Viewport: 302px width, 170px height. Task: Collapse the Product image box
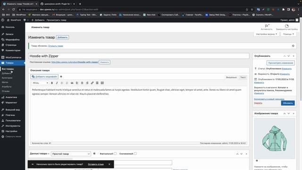click(294, 113)
